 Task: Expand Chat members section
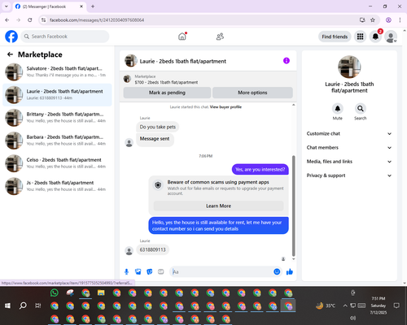point(349,148)
